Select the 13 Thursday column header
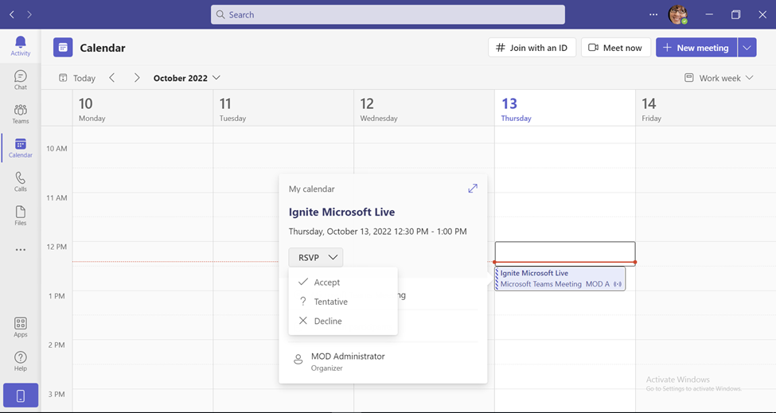This screenshot has width=776, height=413. tap(564, 109)
